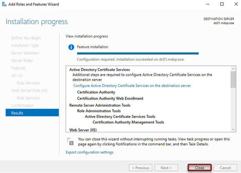Click the dc01.mdsp.soe destination server name
241x173 pixels.
pyautogui.click(x=224, y=23)
